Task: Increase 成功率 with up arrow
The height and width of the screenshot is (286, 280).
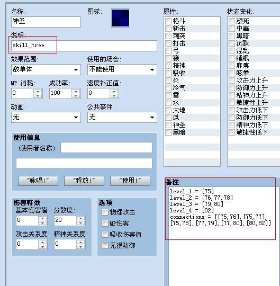Action: tap(76, 91)
